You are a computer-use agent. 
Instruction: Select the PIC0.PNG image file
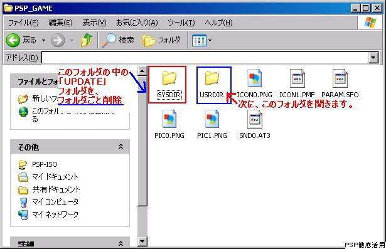coord(169,119)
